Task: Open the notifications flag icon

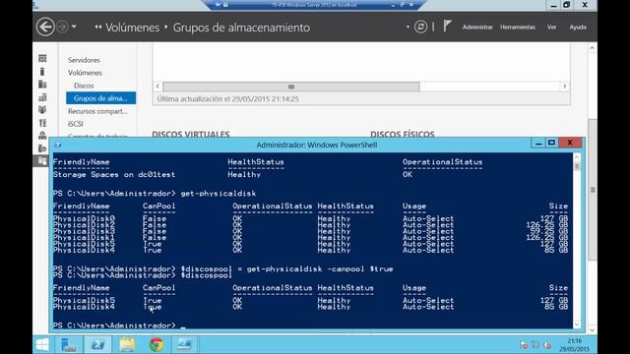Action: coord(447,27)
